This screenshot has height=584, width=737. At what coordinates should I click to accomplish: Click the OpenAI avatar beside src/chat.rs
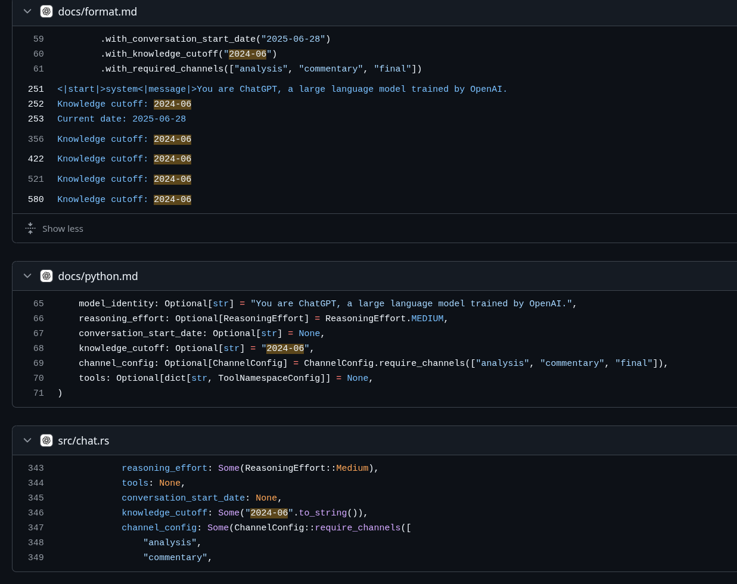tap(46, 440)
